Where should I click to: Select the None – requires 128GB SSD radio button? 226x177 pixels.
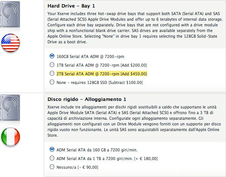(52, 82)
